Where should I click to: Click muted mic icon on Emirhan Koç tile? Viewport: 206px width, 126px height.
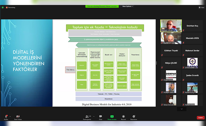pyautogui.click(x=184, y=30)
